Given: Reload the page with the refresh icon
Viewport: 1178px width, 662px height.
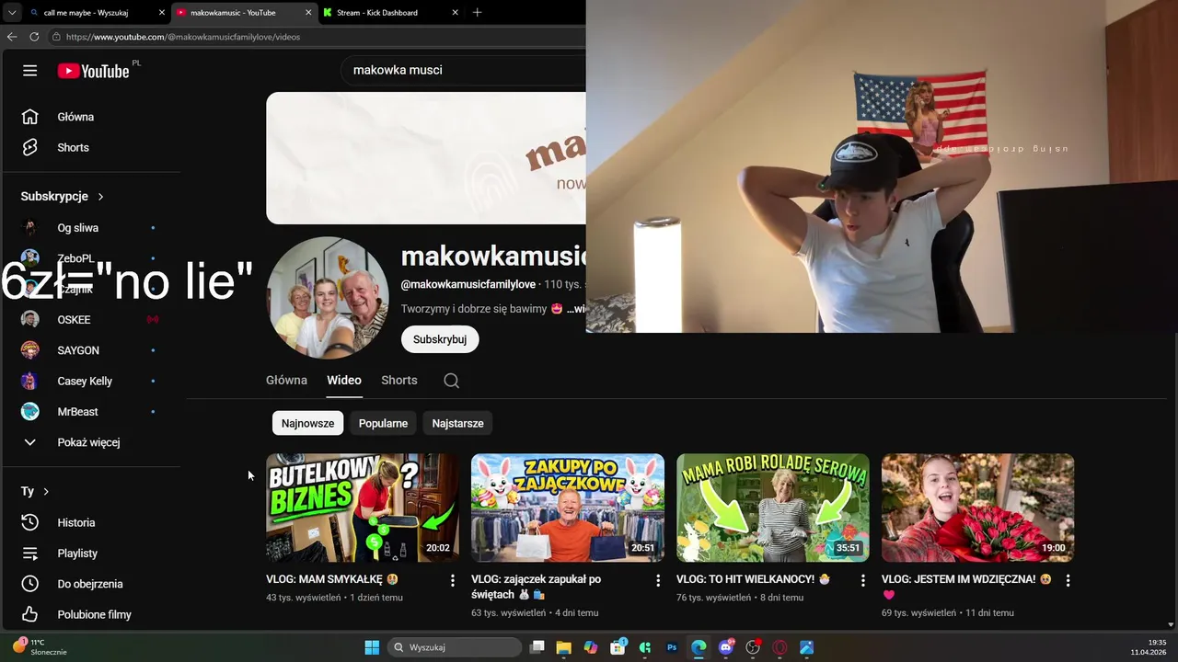Looking at the screenshot, I should (34, 37).
